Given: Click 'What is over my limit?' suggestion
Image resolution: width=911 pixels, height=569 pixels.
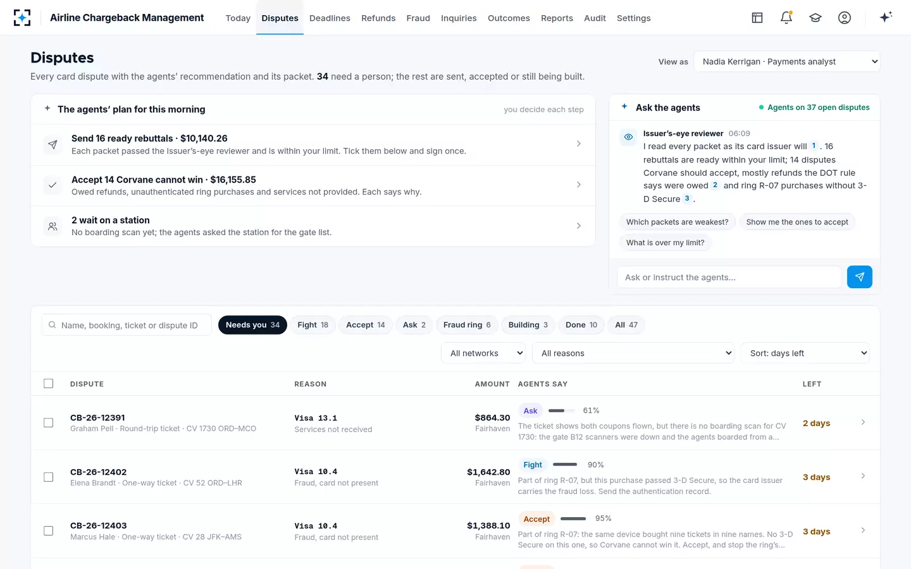Looking at the screenshot, I should point(665,243).
